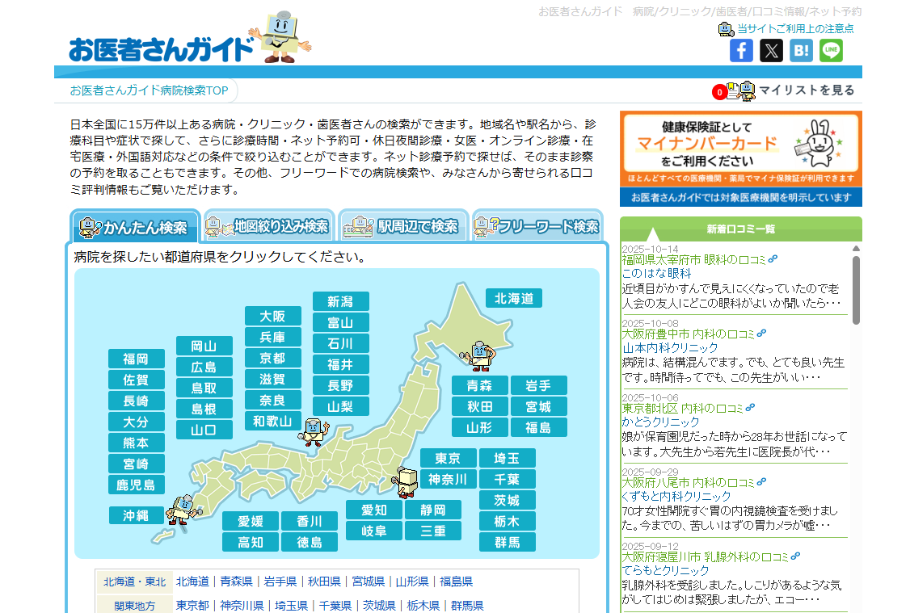The height and width of the screenshot is (613, 910).
Task: Click the mascot character on Hokkaido
Action: point(480,355)
